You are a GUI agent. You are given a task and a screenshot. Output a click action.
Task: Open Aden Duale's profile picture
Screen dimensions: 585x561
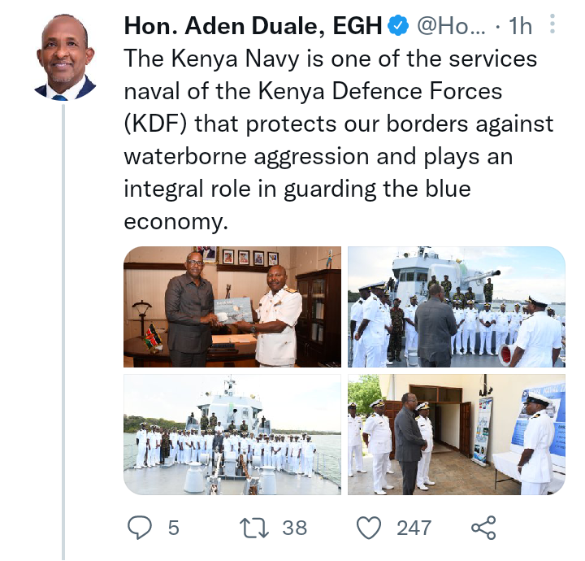[65, 57]
